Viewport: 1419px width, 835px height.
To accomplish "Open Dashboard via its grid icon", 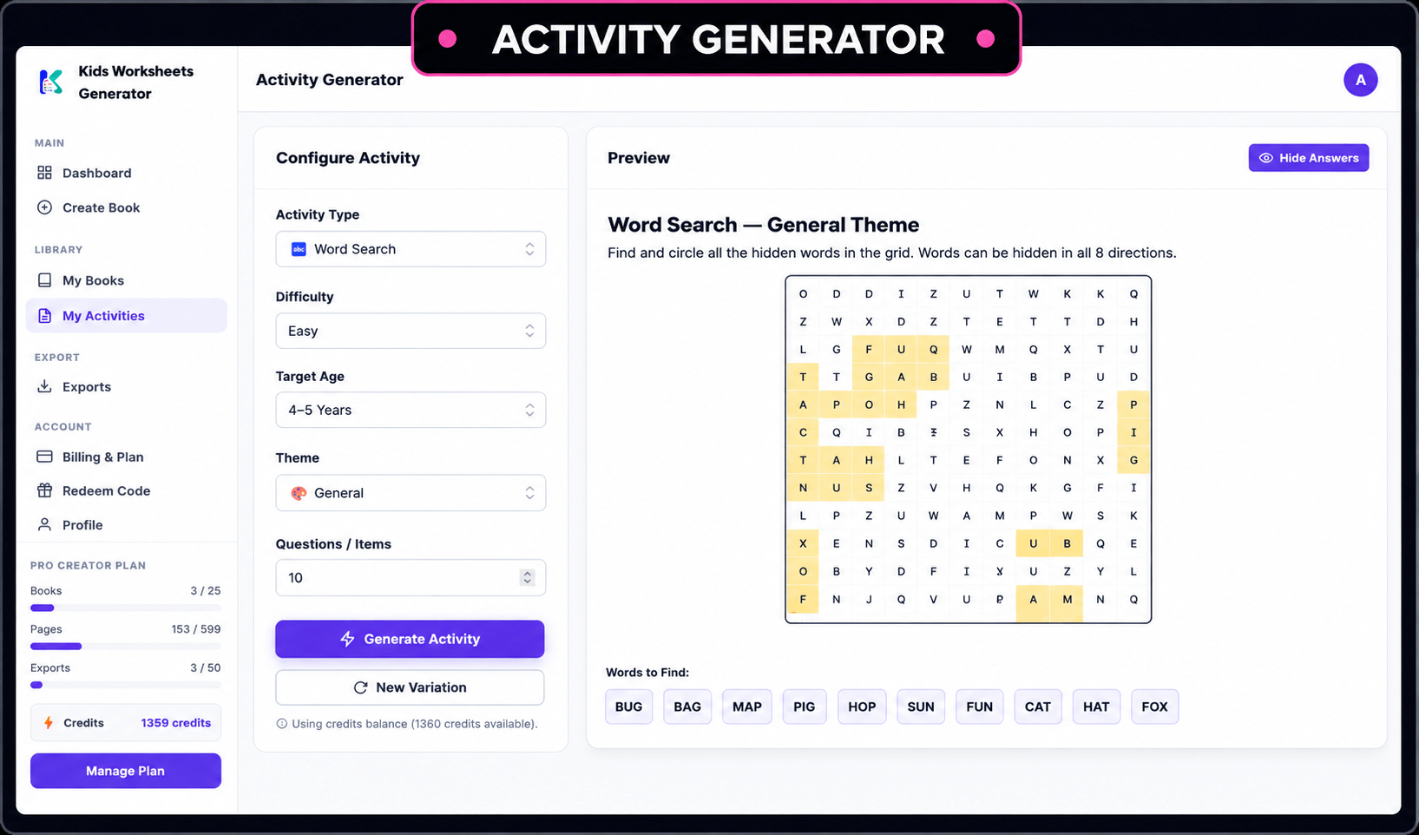I will 44,173.
